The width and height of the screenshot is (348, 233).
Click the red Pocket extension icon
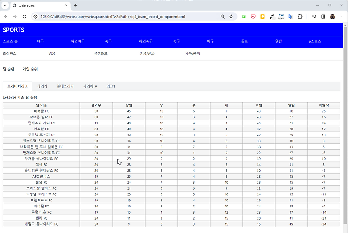pyautogui.click(x=253, y=17)
